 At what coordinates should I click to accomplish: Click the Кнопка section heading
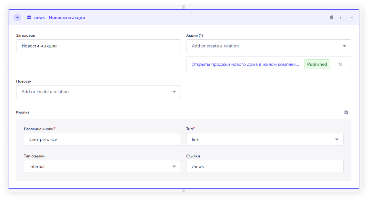point(23,112)
